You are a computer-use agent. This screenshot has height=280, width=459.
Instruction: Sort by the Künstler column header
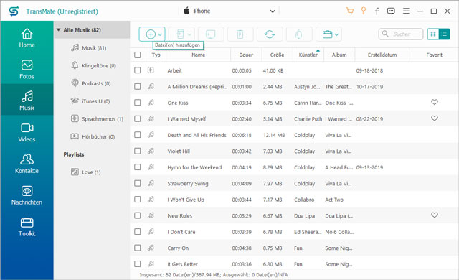(308, 55)
